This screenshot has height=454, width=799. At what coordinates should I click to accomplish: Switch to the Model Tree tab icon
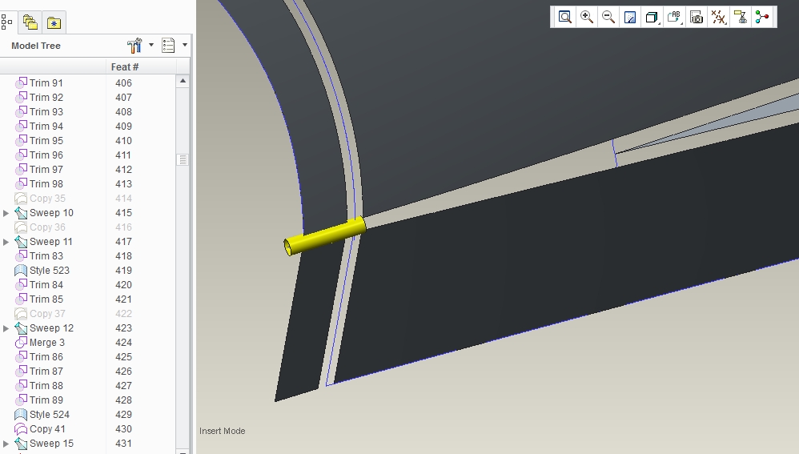tap(6, 22)
